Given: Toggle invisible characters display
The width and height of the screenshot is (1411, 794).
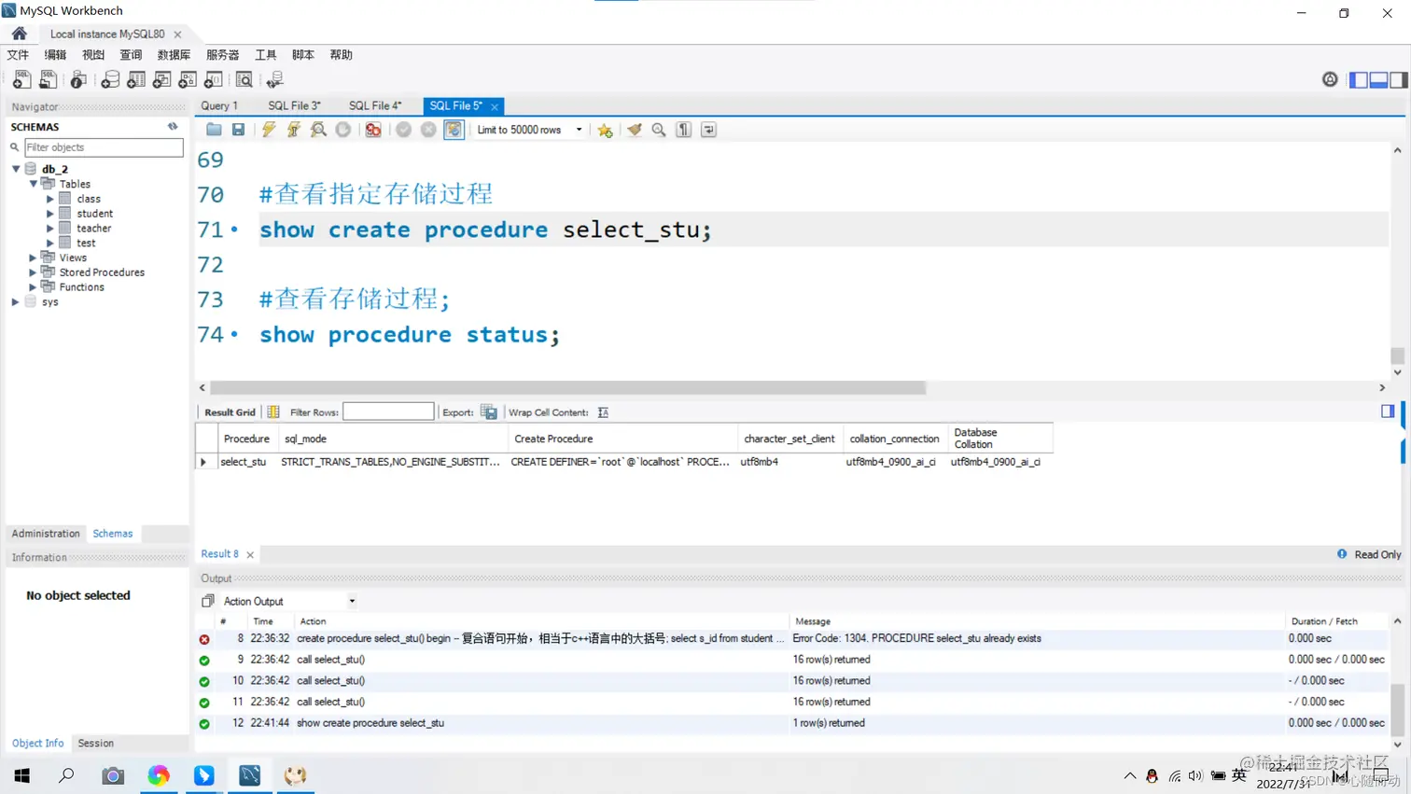Looking at the screenshot, I should click(684, 130).
